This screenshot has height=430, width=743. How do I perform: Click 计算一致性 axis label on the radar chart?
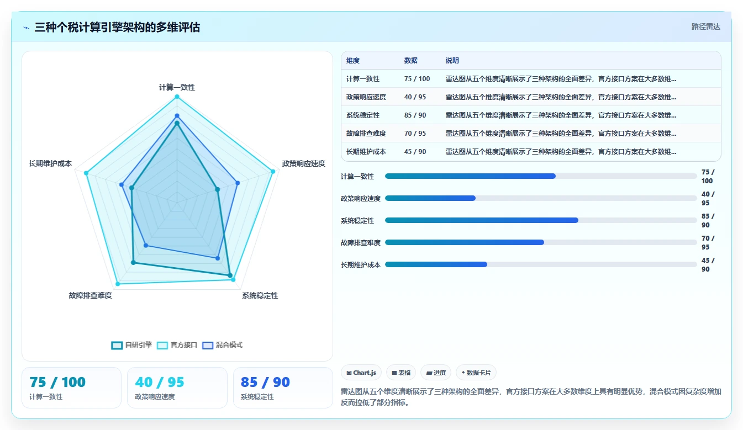click(177, 87)
